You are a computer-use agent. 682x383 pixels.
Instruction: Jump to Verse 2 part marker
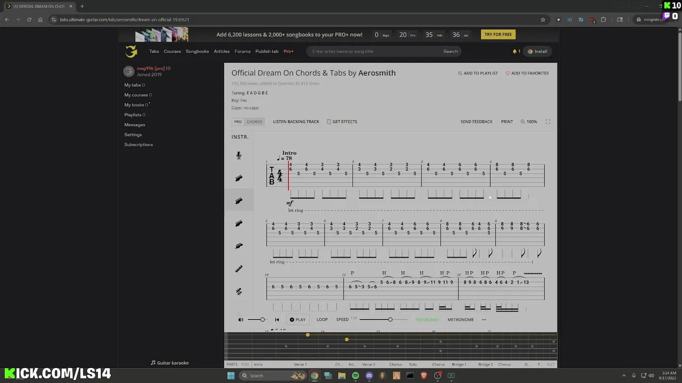[369, 364]
